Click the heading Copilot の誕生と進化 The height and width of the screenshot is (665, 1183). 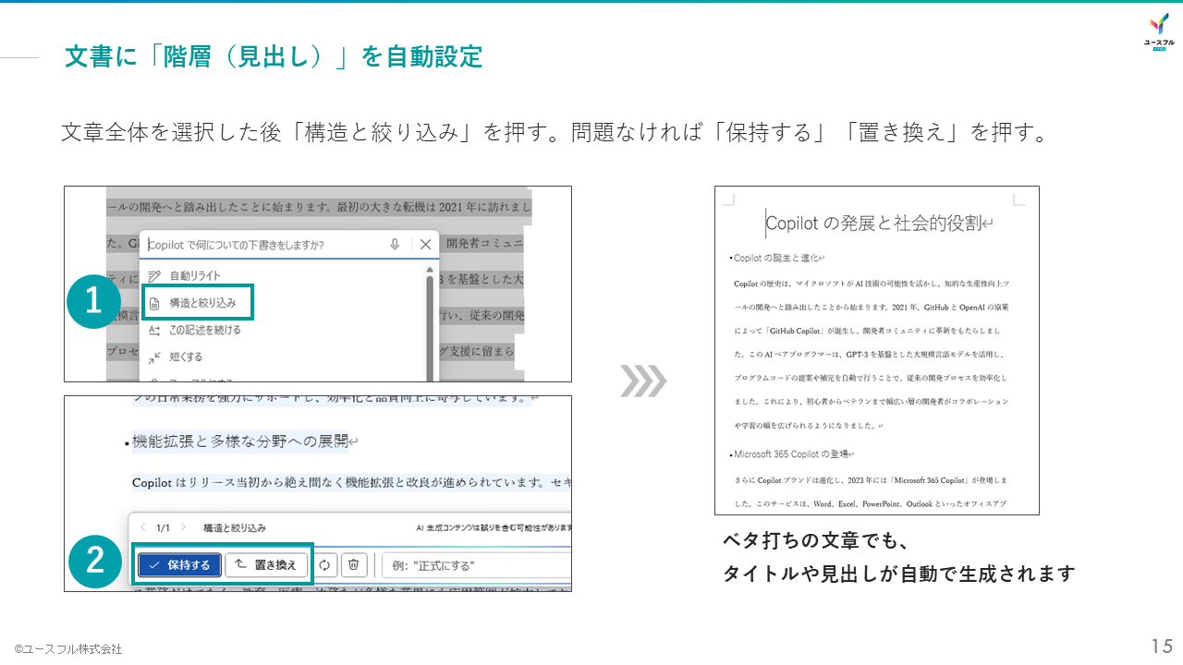[774, 259]
